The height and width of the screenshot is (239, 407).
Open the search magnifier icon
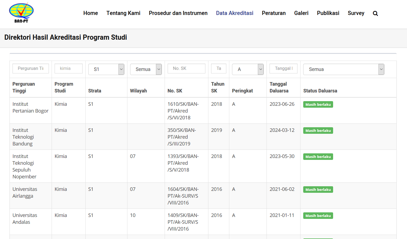coord(375,13)
